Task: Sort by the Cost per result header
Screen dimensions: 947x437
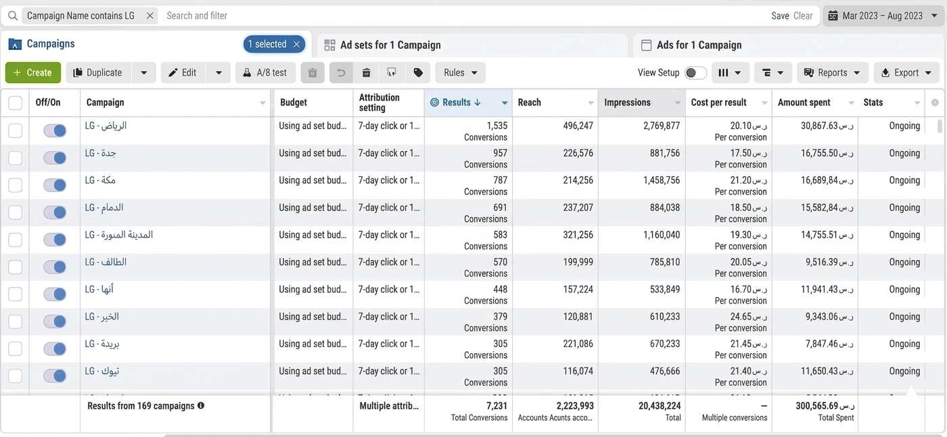Action: coord(718,103)
